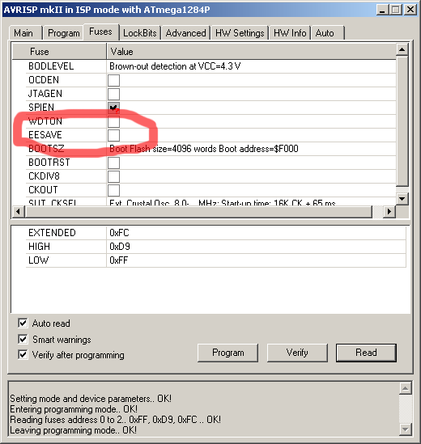Edit the EXTENDED fuse byte 0xFC
This screenshot has width=421, height=444.
[257, 233]
